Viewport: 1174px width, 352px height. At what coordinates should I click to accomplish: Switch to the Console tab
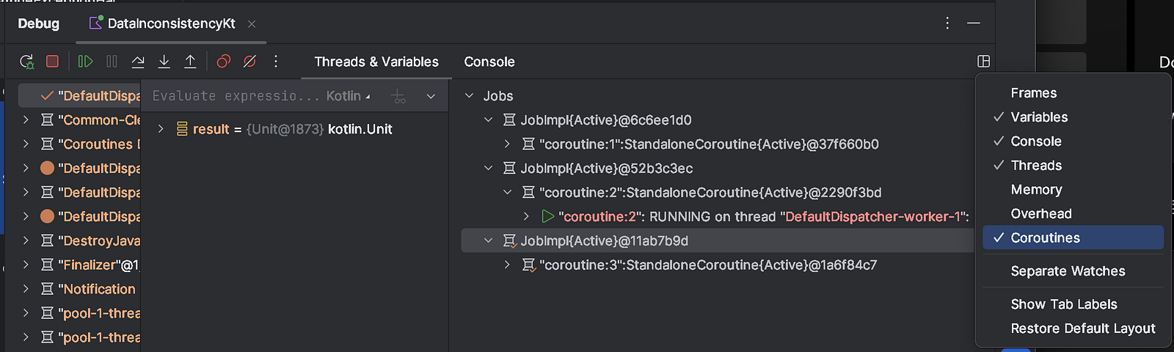tap(489, 62)
